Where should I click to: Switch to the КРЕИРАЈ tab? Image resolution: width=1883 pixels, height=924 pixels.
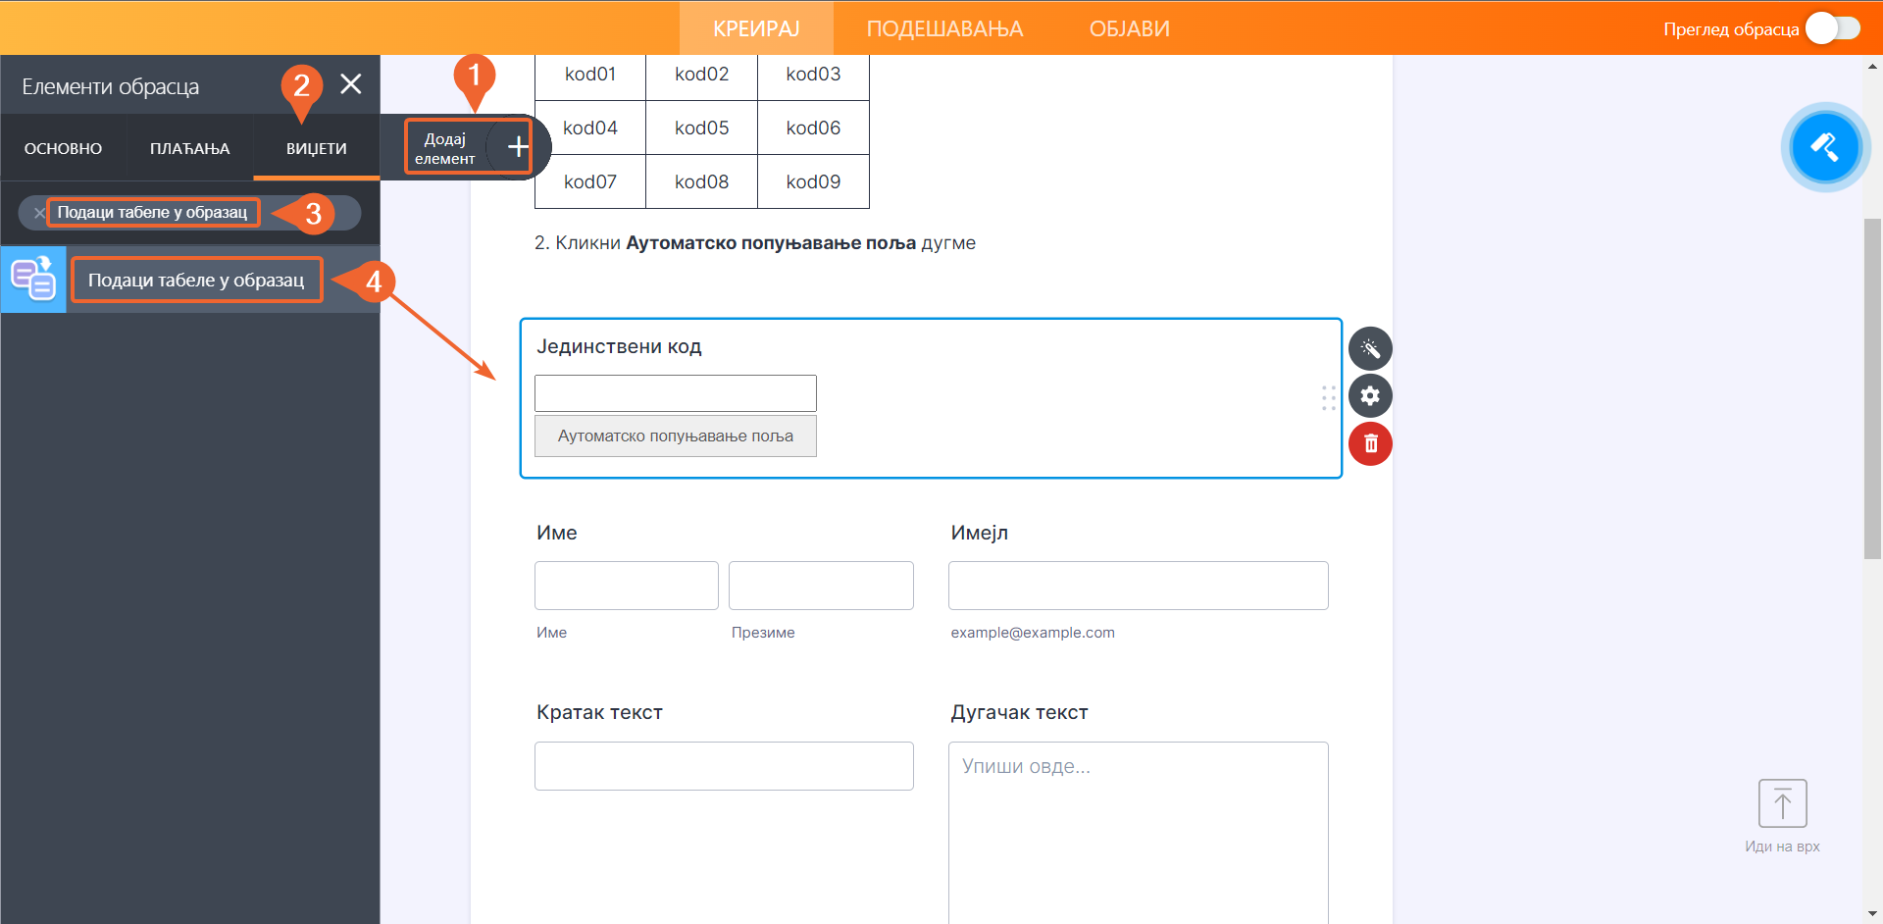click(756, 28)
